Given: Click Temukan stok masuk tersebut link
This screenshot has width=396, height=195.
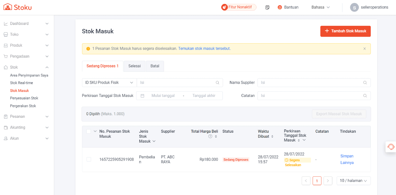Looking at the screenshot, I should (x=204, y=49).
